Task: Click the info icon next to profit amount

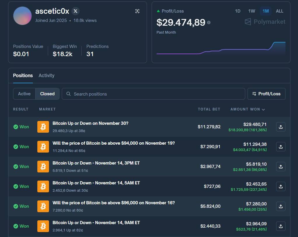Action: (x=209, y=23)
